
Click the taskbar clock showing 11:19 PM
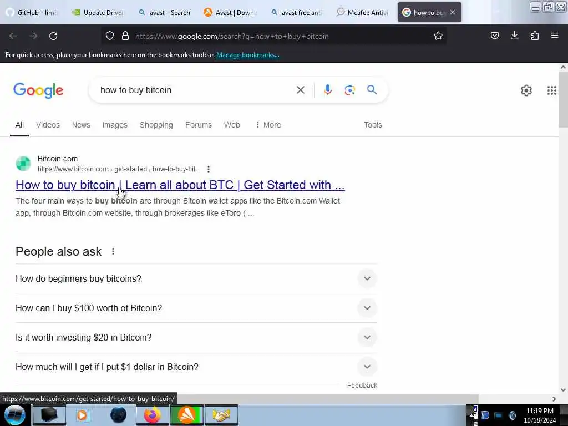coord(539,411)
